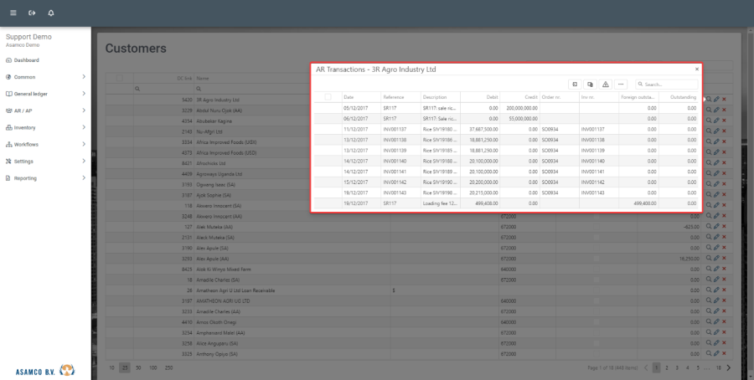Image resolution: width=754 pixels, height=380 pixels.
Task: Go to page 3 of customers
Action: tap(677, 367)
